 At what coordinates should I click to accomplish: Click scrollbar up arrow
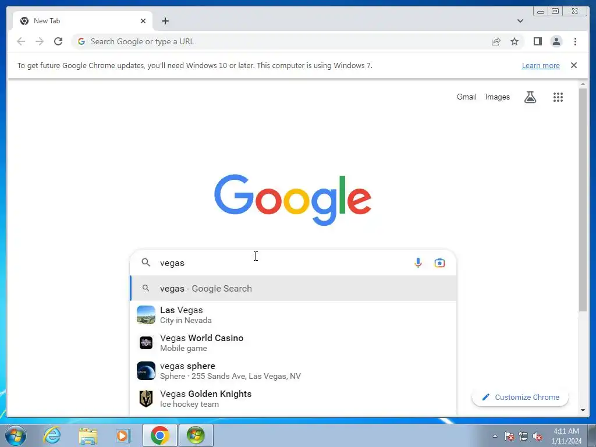coord(583,84)
